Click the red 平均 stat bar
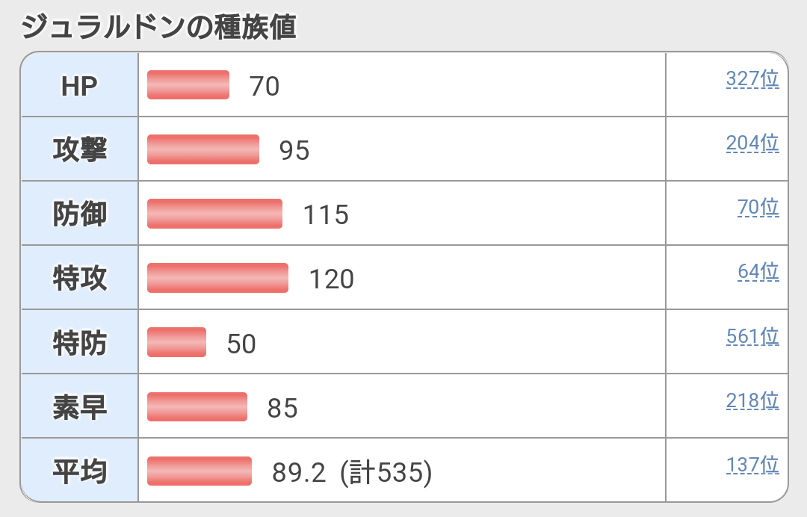This screenshot has width=807, height=517. coord(200,471)
